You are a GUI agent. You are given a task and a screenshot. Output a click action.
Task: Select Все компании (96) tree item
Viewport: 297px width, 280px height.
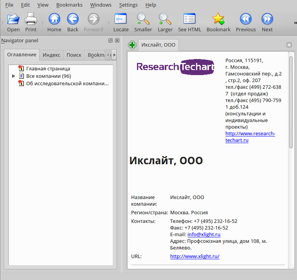click(x=49, y=76)
